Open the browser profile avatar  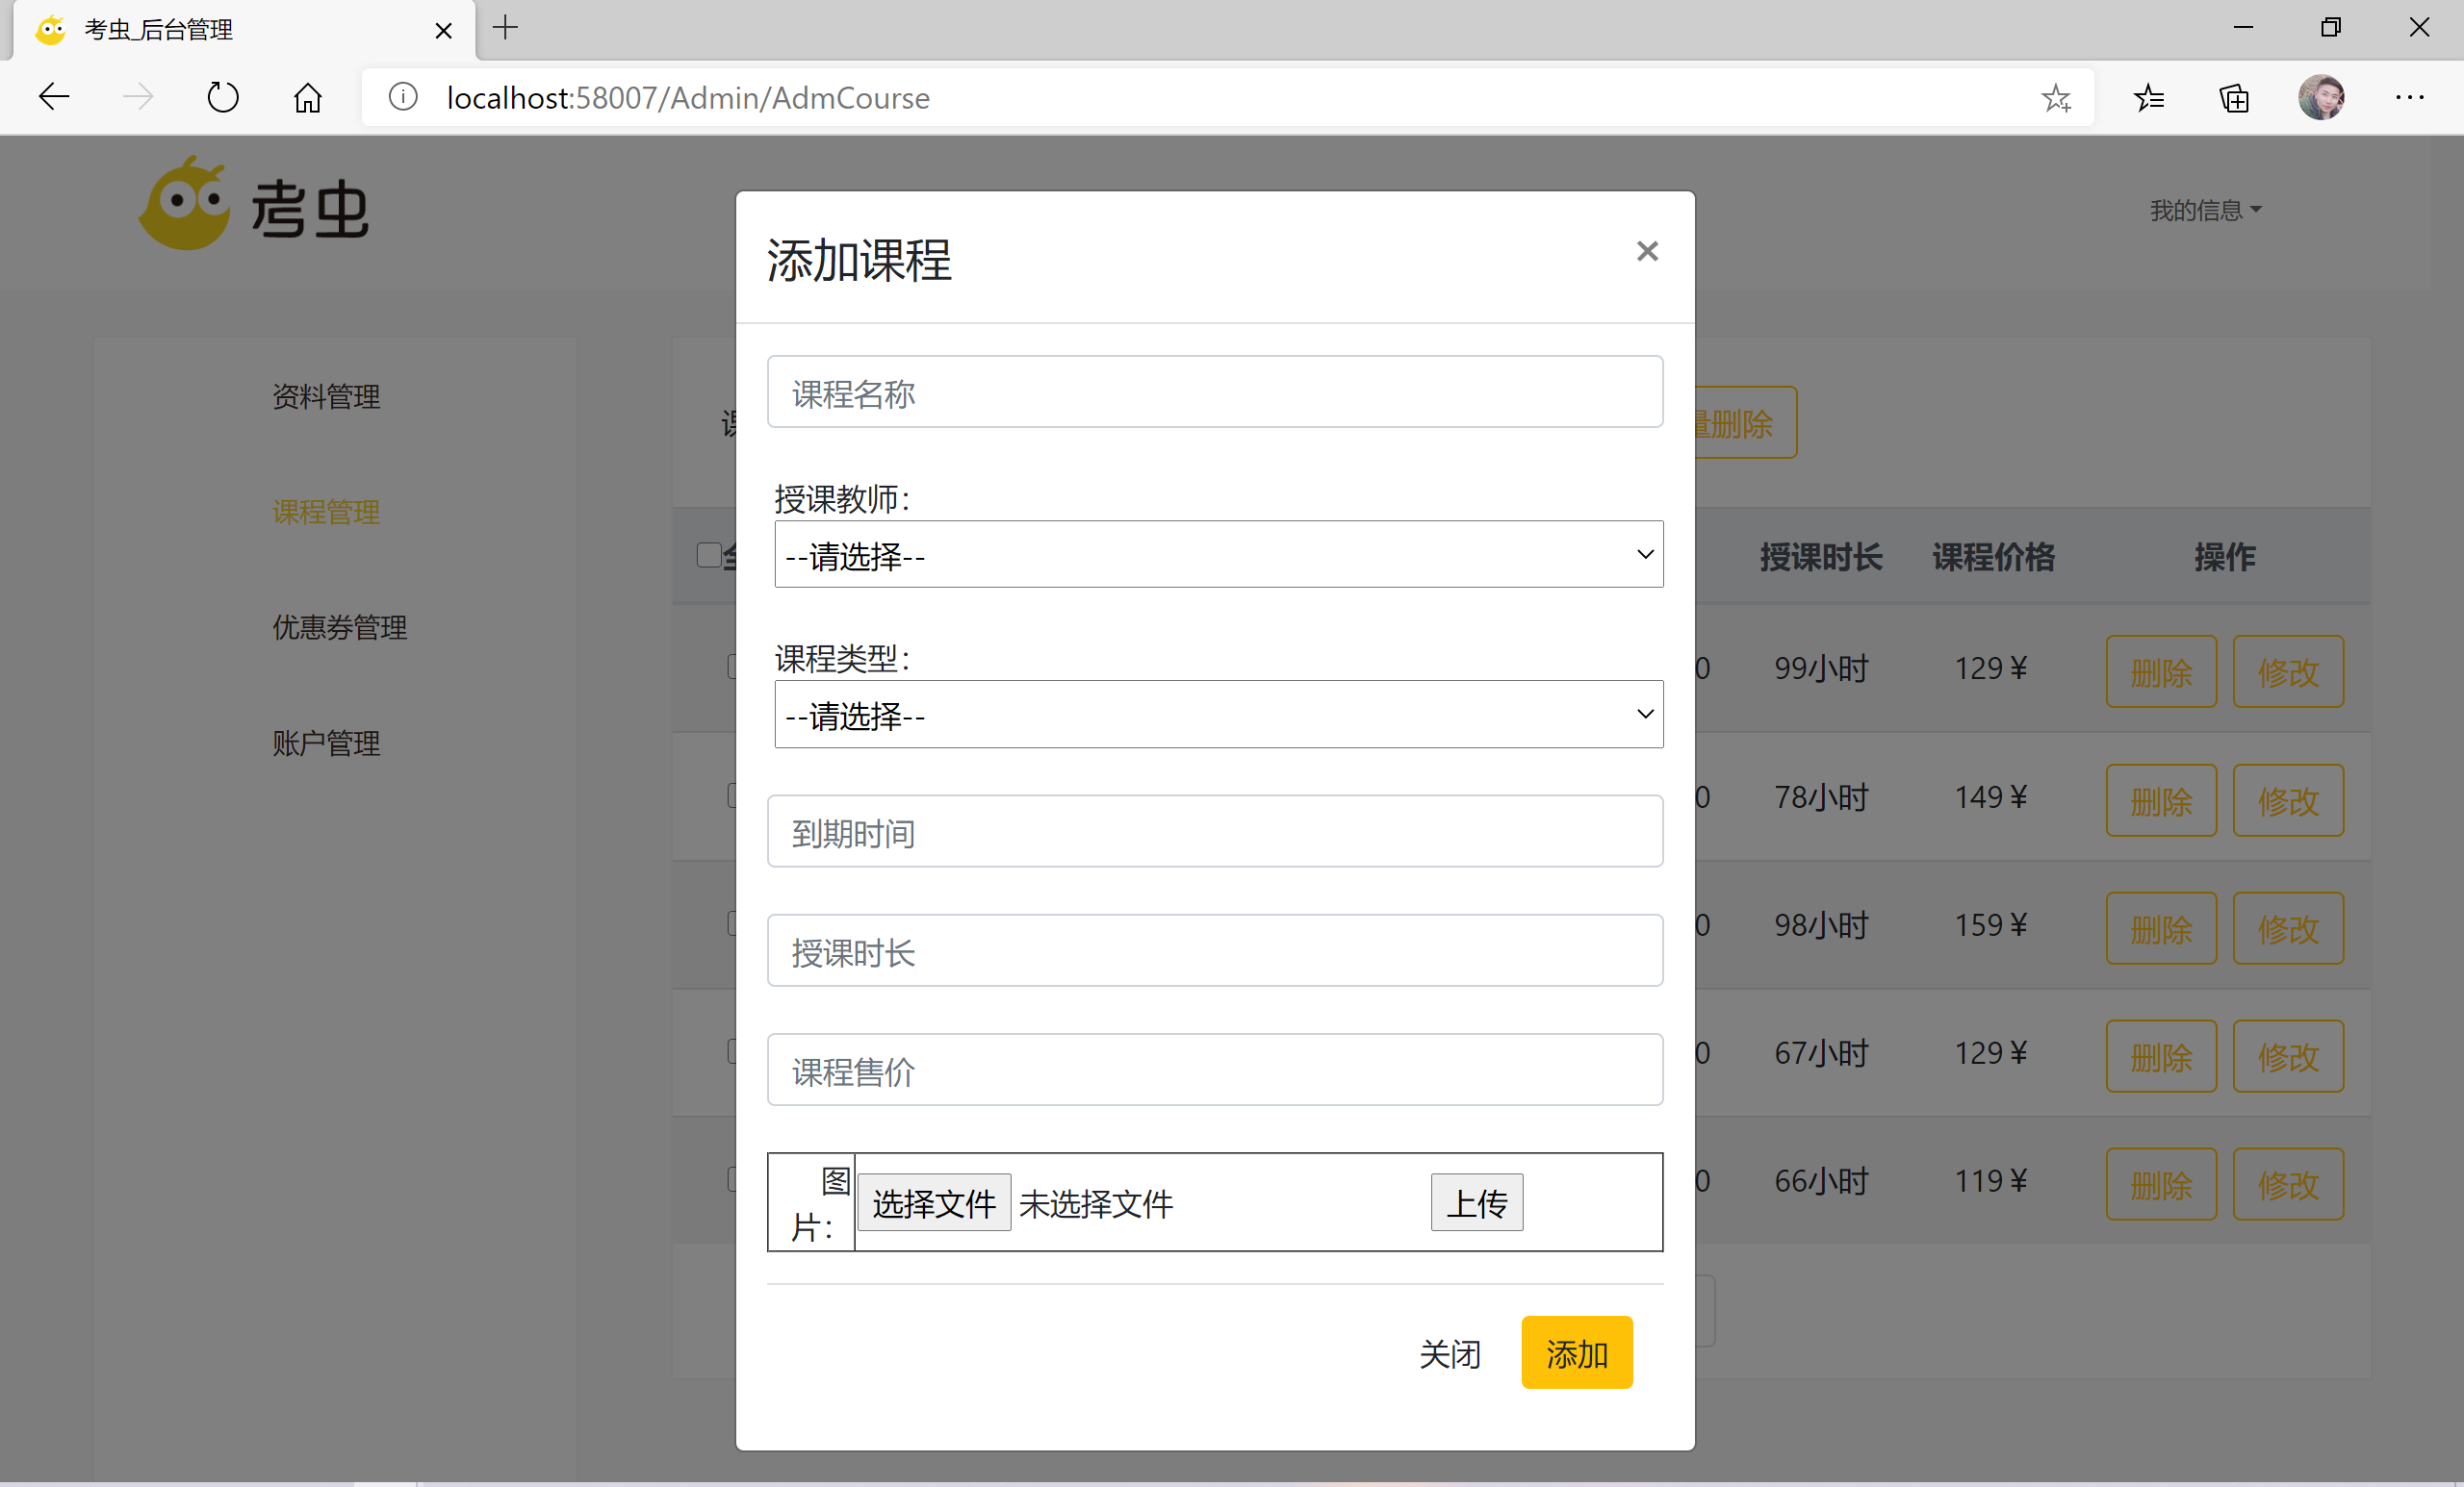(2320, 97)
